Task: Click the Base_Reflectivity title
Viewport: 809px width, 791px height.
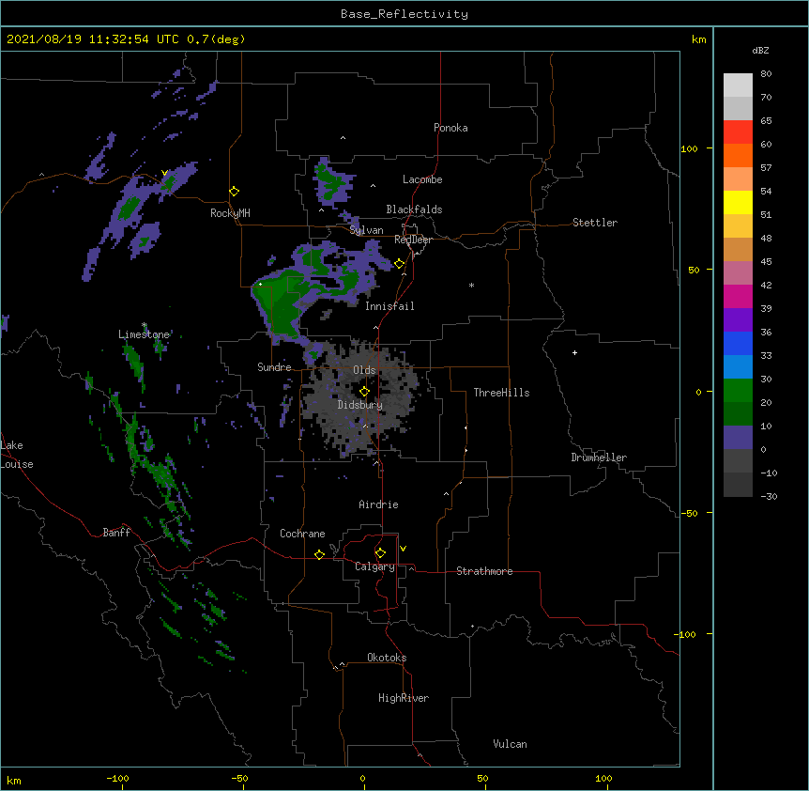Action: coord(404,14)
